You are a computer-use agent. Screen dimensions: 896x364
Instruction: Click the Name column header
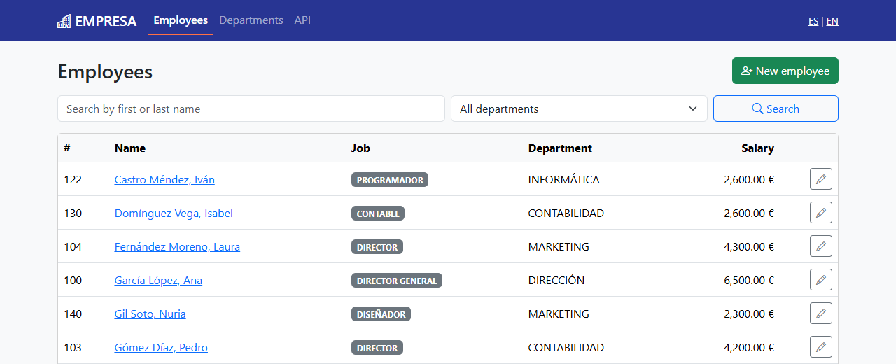click(x=130, y=148)
